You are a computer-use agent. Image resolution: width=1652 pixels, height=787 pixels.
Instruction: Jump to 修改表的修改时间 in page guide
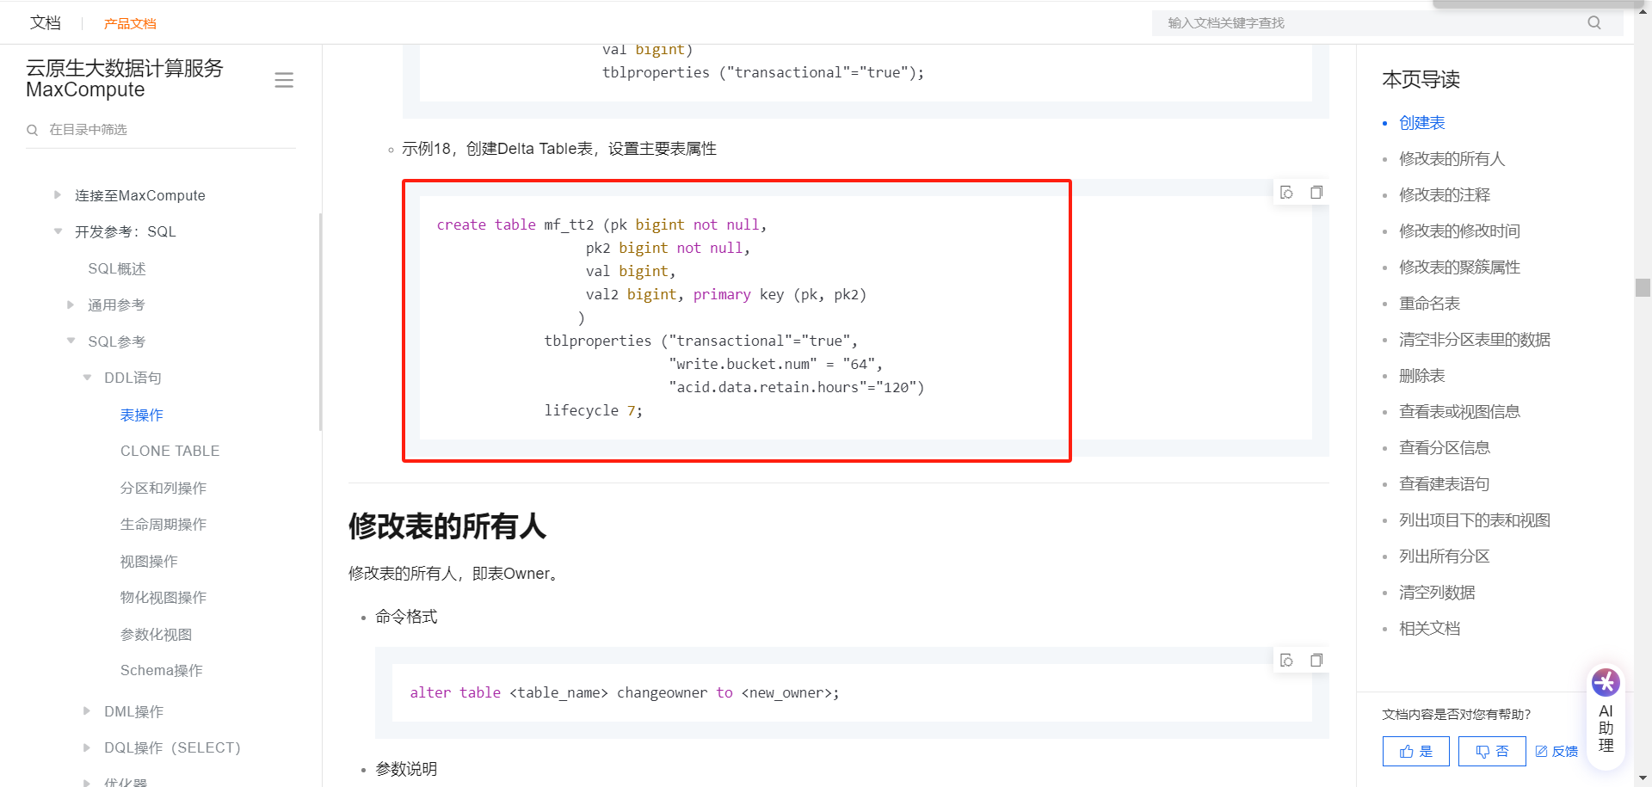tap(1460, 231)
